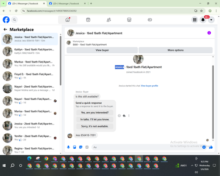Image resolution: width=220 pixels, height=176 pixels.
Task: Open Jessica 2bed 1bath conversation
Action: [x=29, y=125]
